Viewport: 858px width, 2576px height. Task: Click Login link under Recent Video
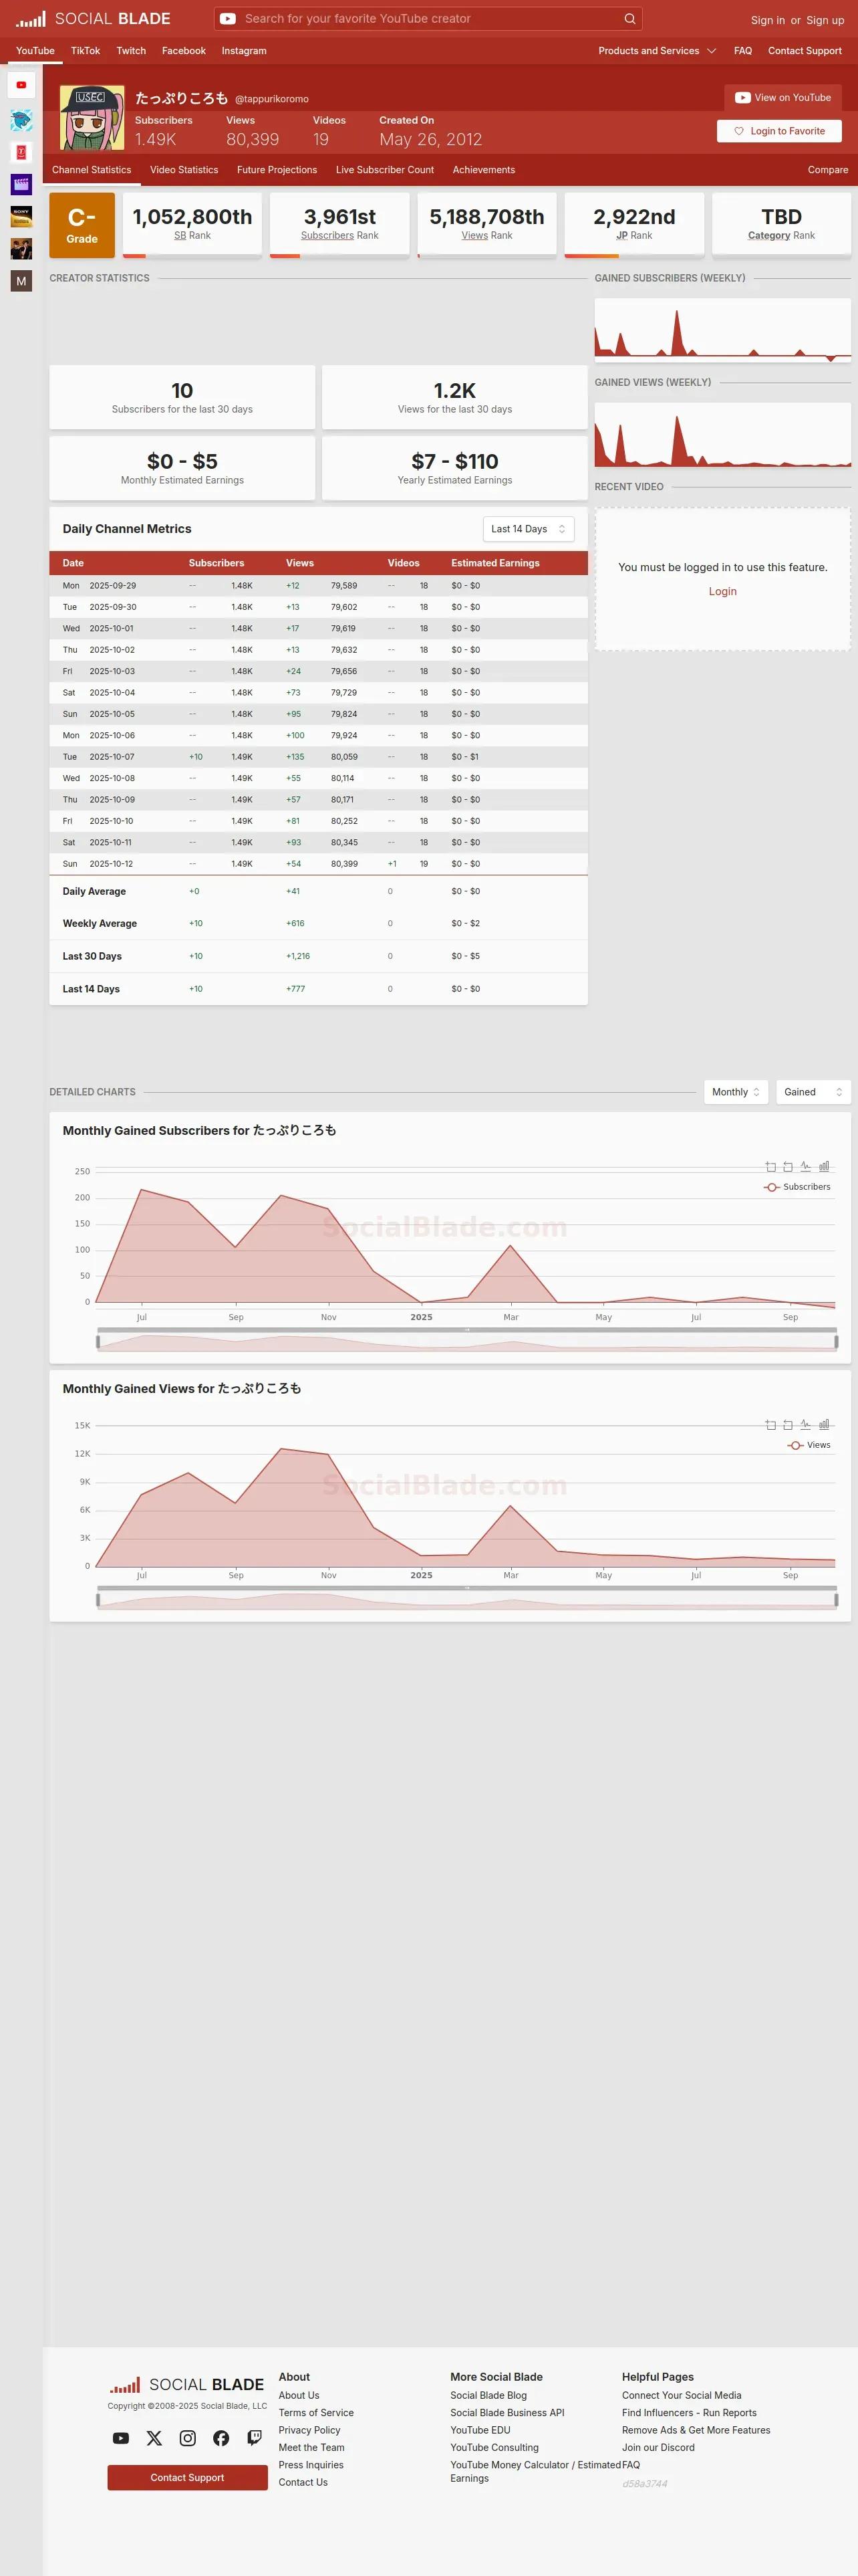click(722, 592)
